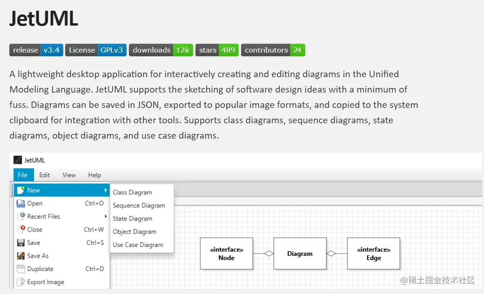The height and width of the screenshot is (294, 484).
Task: Click the Duplicate icon
Action: (20, 269)
